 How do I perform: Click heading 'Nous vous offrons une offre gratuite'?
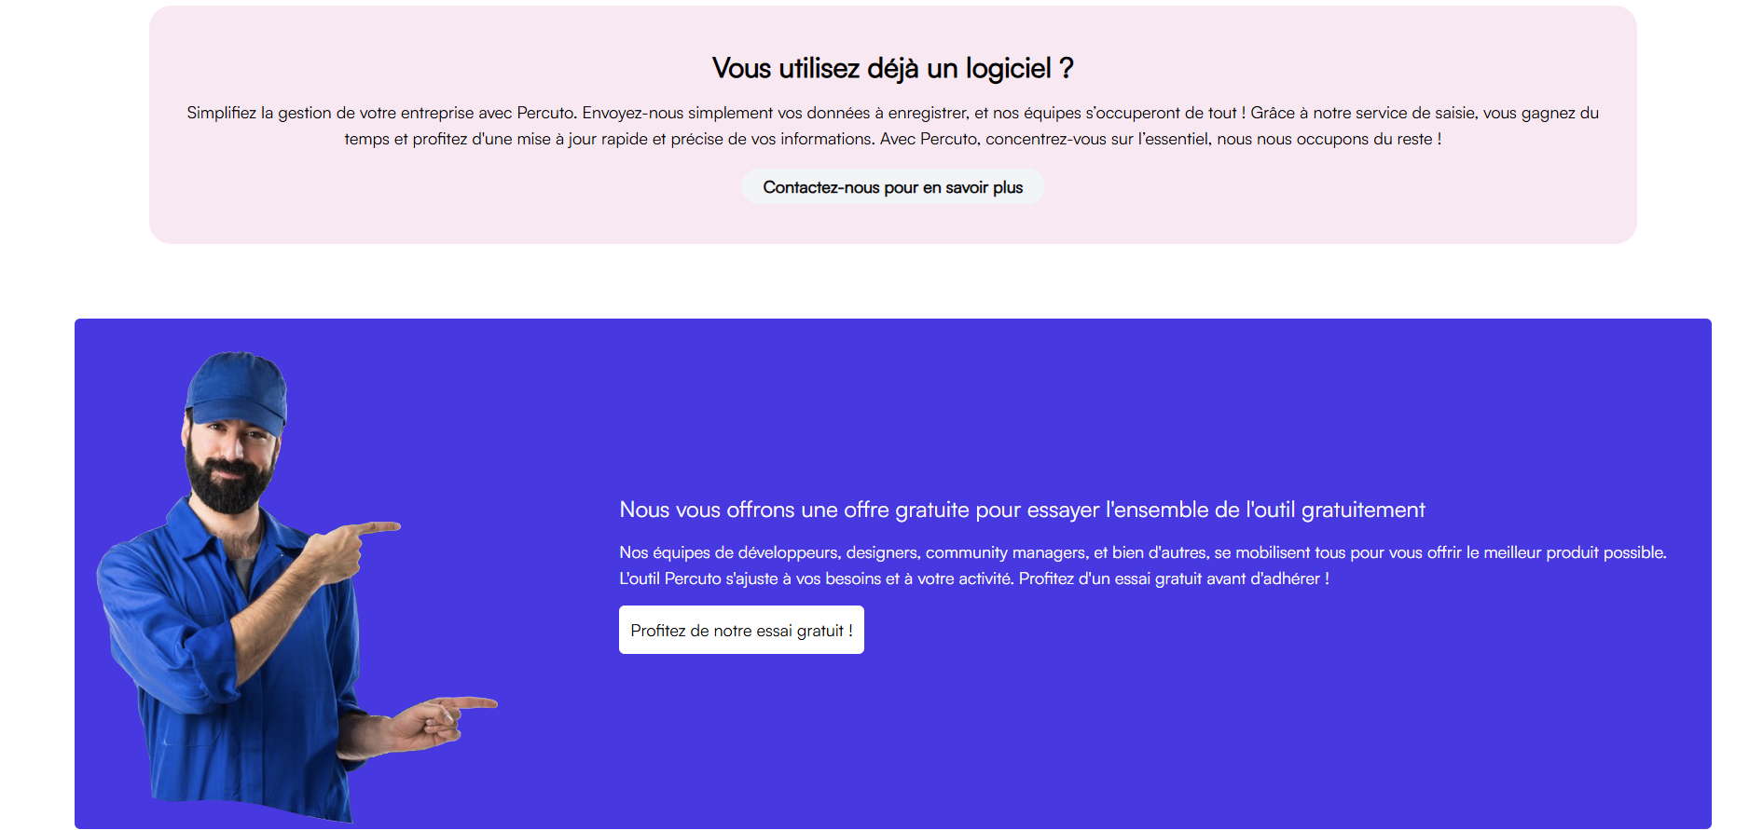point(1022,510)
